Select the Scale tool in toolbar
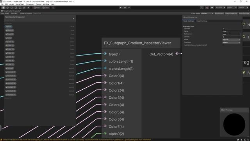 (16, 7)
